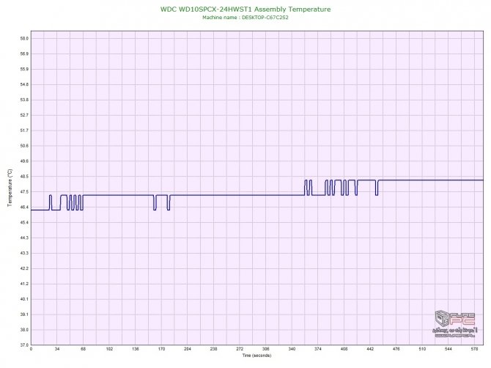Click the 52.7 temperature tick label
The width and height of the screenshot is (491, 368).
click(24, 115)
